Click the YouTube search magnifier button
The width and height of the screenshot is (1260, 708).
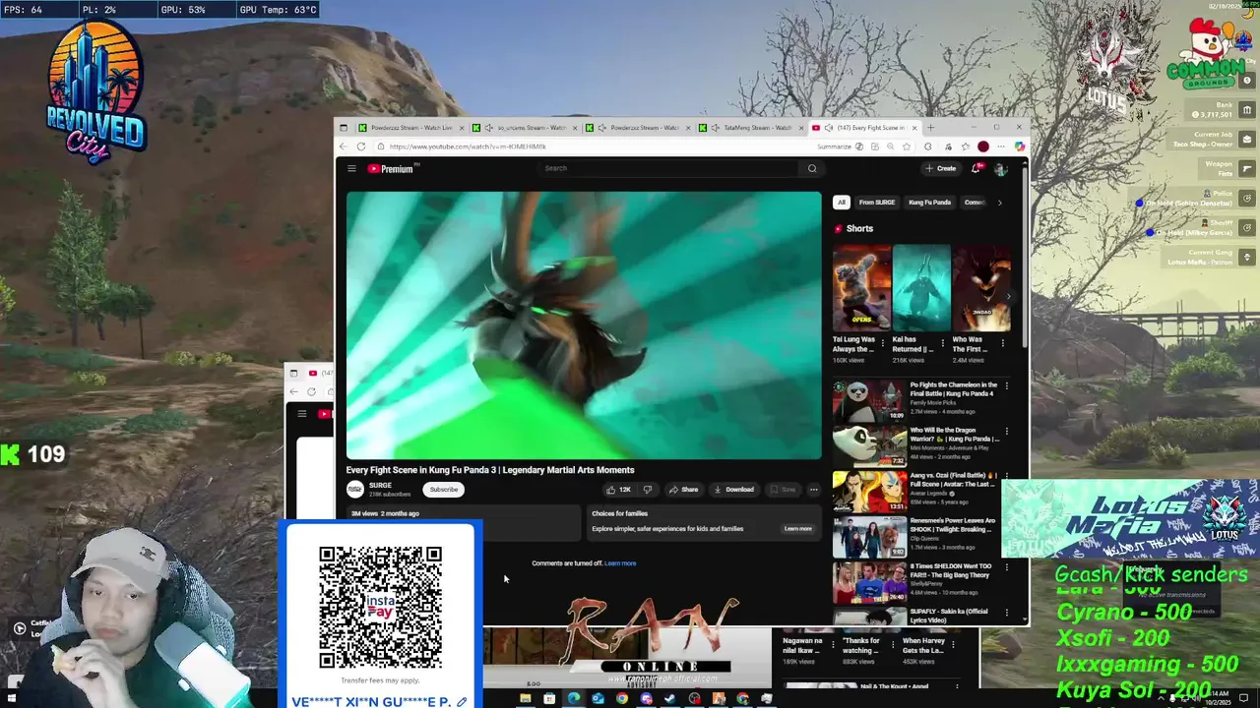click(x=812, y=168)
